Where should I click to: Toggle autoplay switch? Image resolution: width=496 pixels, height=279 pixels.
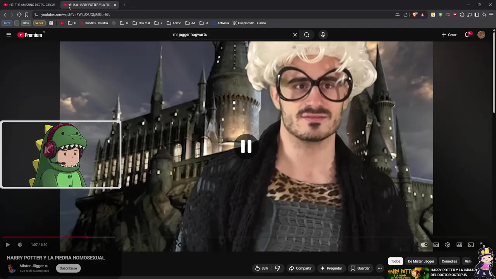point(424,245)
